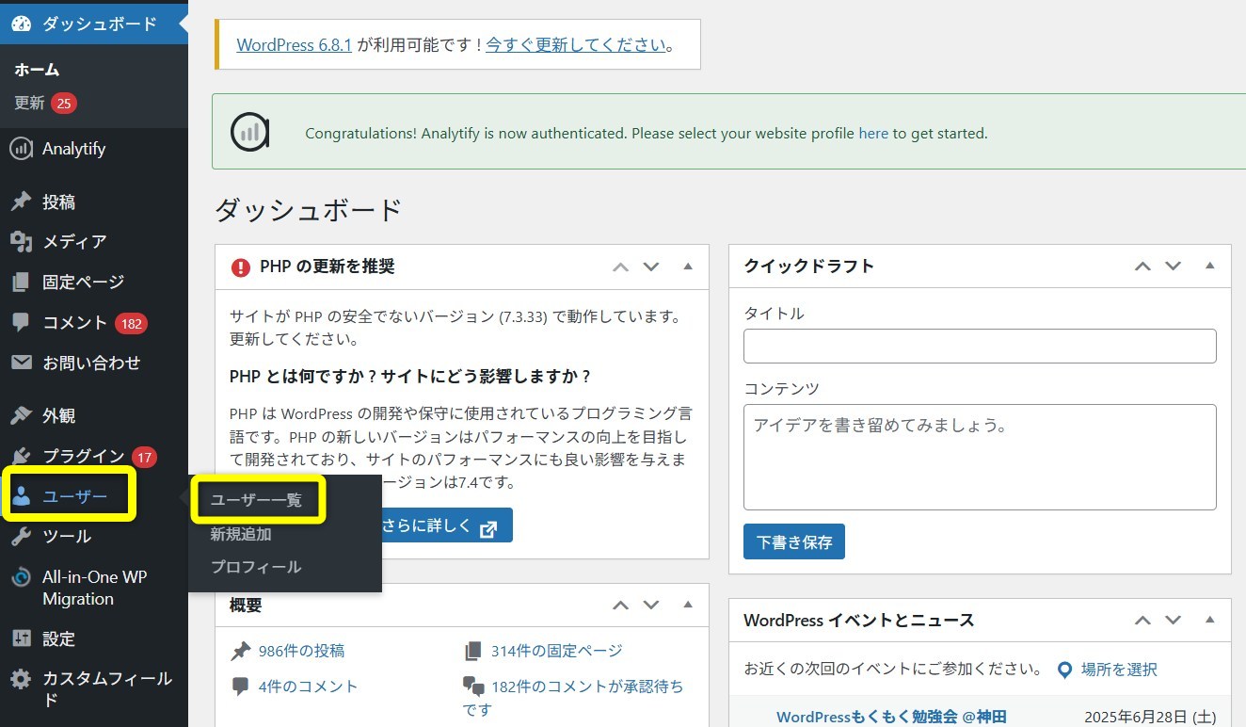
Task: Click the envelope icon beside お問い合わせ
Action: click(21, 363)
